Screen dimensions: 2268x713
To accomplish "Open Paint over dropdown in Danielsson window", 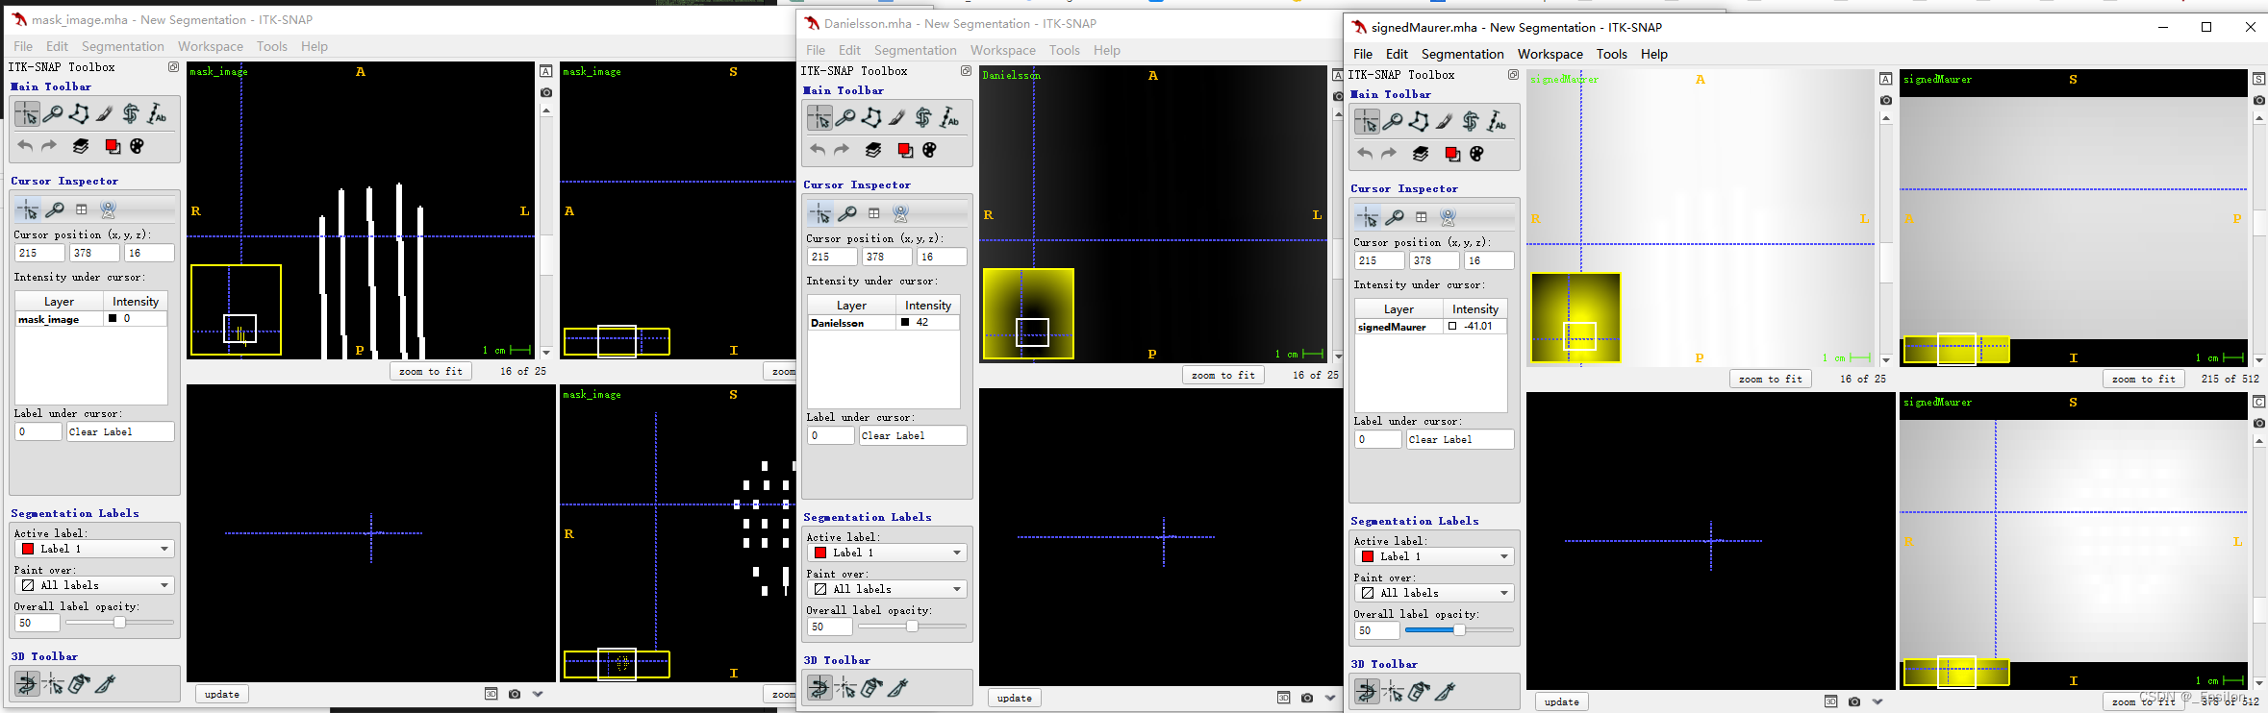I will (x=887, y=589).
